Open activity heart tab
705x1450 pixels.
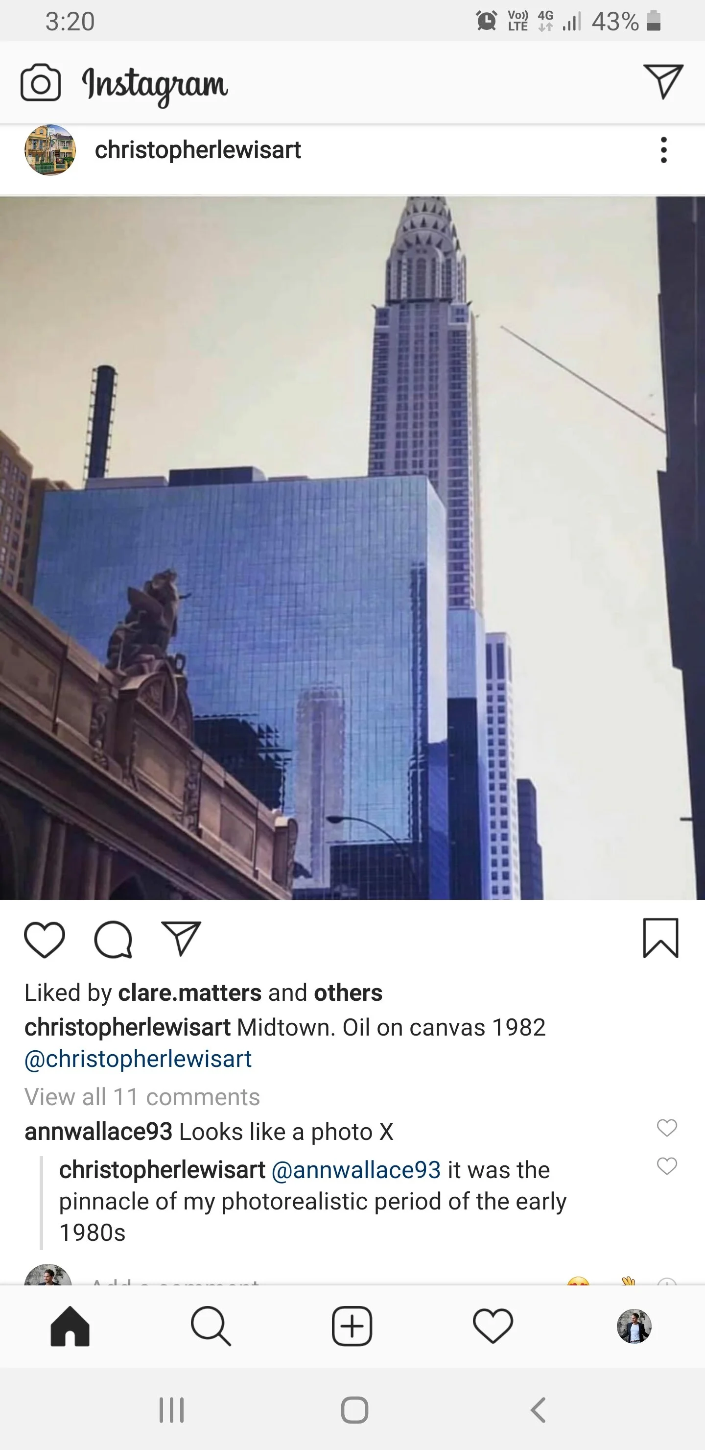click(x=493, y=1326)
